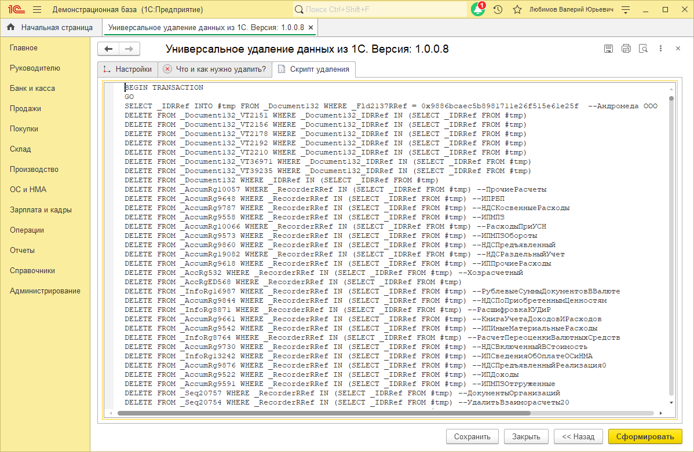Viewport: 694px width, 452px height.
Task: Click the vertical scrollbar down arrow
Action: [671, 402]
